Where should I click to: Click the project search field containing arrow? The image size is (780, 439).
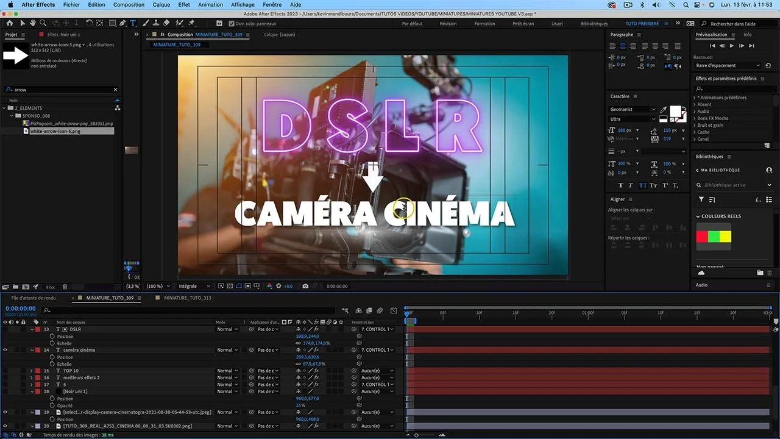61,90
